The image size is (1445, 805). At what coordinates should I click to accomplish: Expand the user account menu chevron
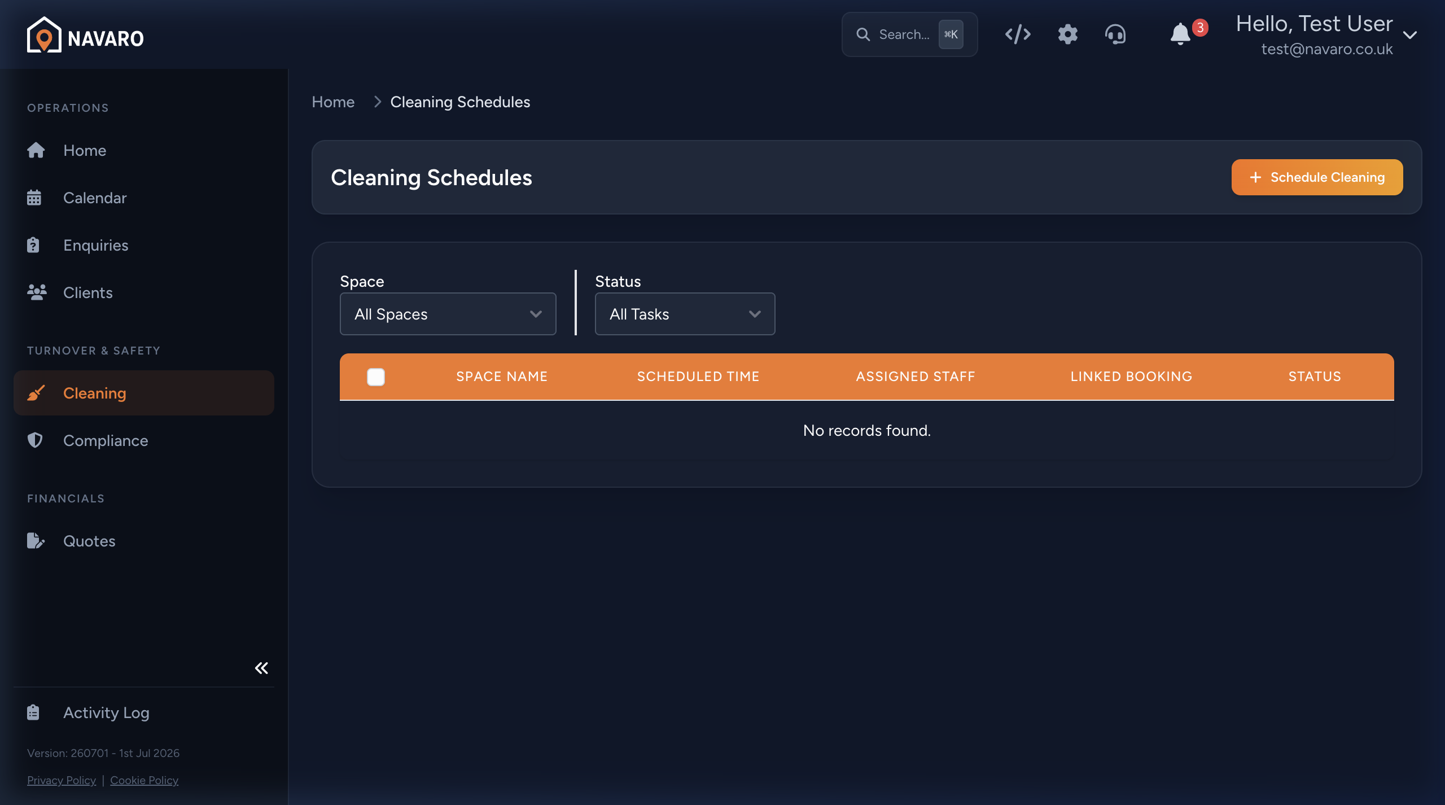1410,36
